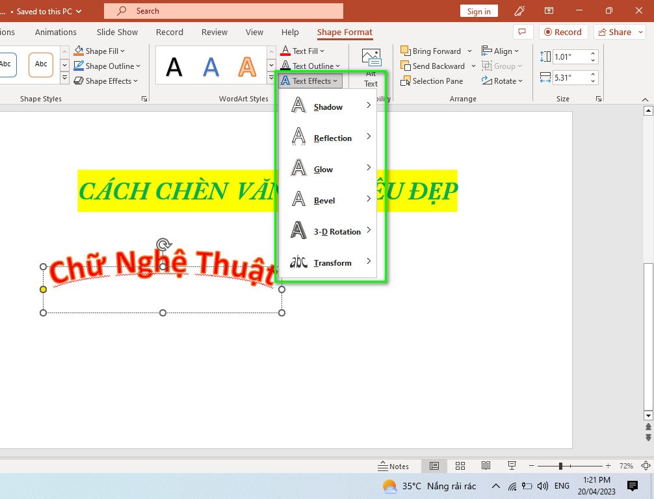Click the Bring Forward button
The image size is (654, 499).
point(431,51)
